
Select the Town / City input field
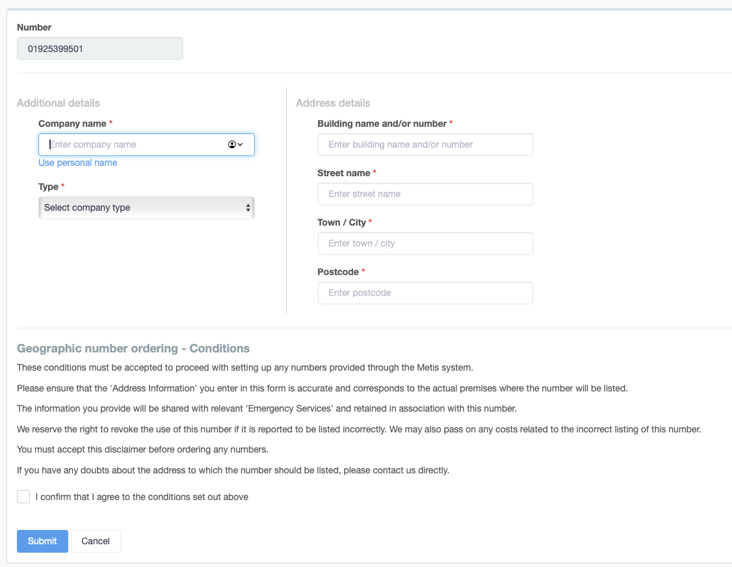pos(425,243)
